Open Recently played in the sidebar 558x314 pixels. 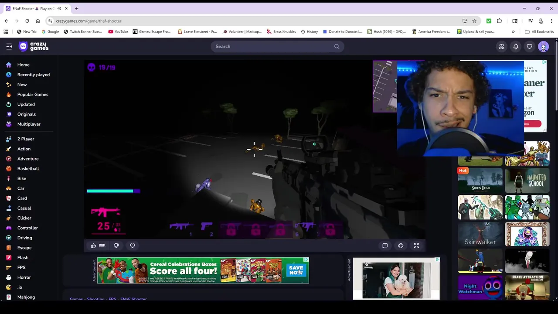coord(33,75)
